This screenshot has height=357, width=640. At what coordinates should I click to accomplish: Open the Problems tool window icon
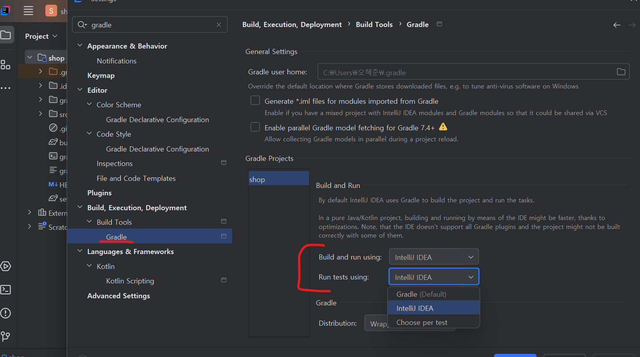pos(5,313)
